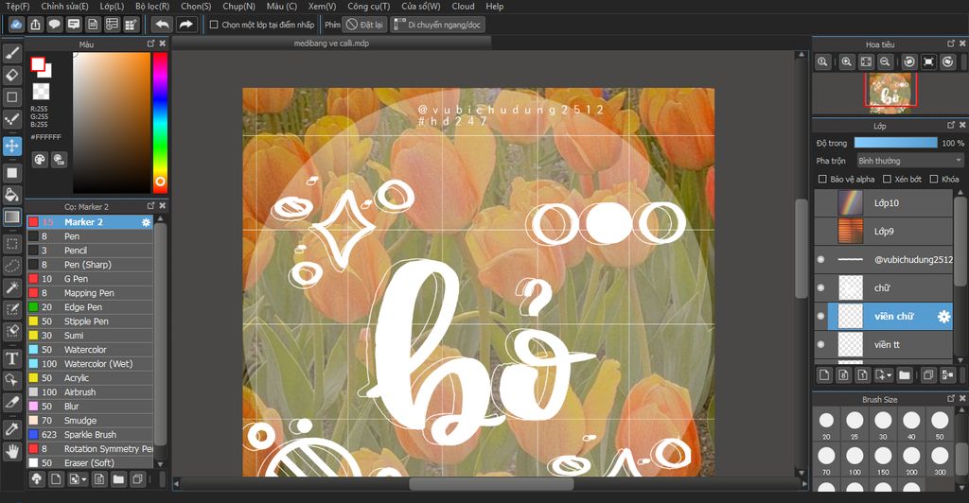The width and height of the screenshot is (969, 503).
Task: Click the speech bubble comment icon
Action: [x=54, y=25]
